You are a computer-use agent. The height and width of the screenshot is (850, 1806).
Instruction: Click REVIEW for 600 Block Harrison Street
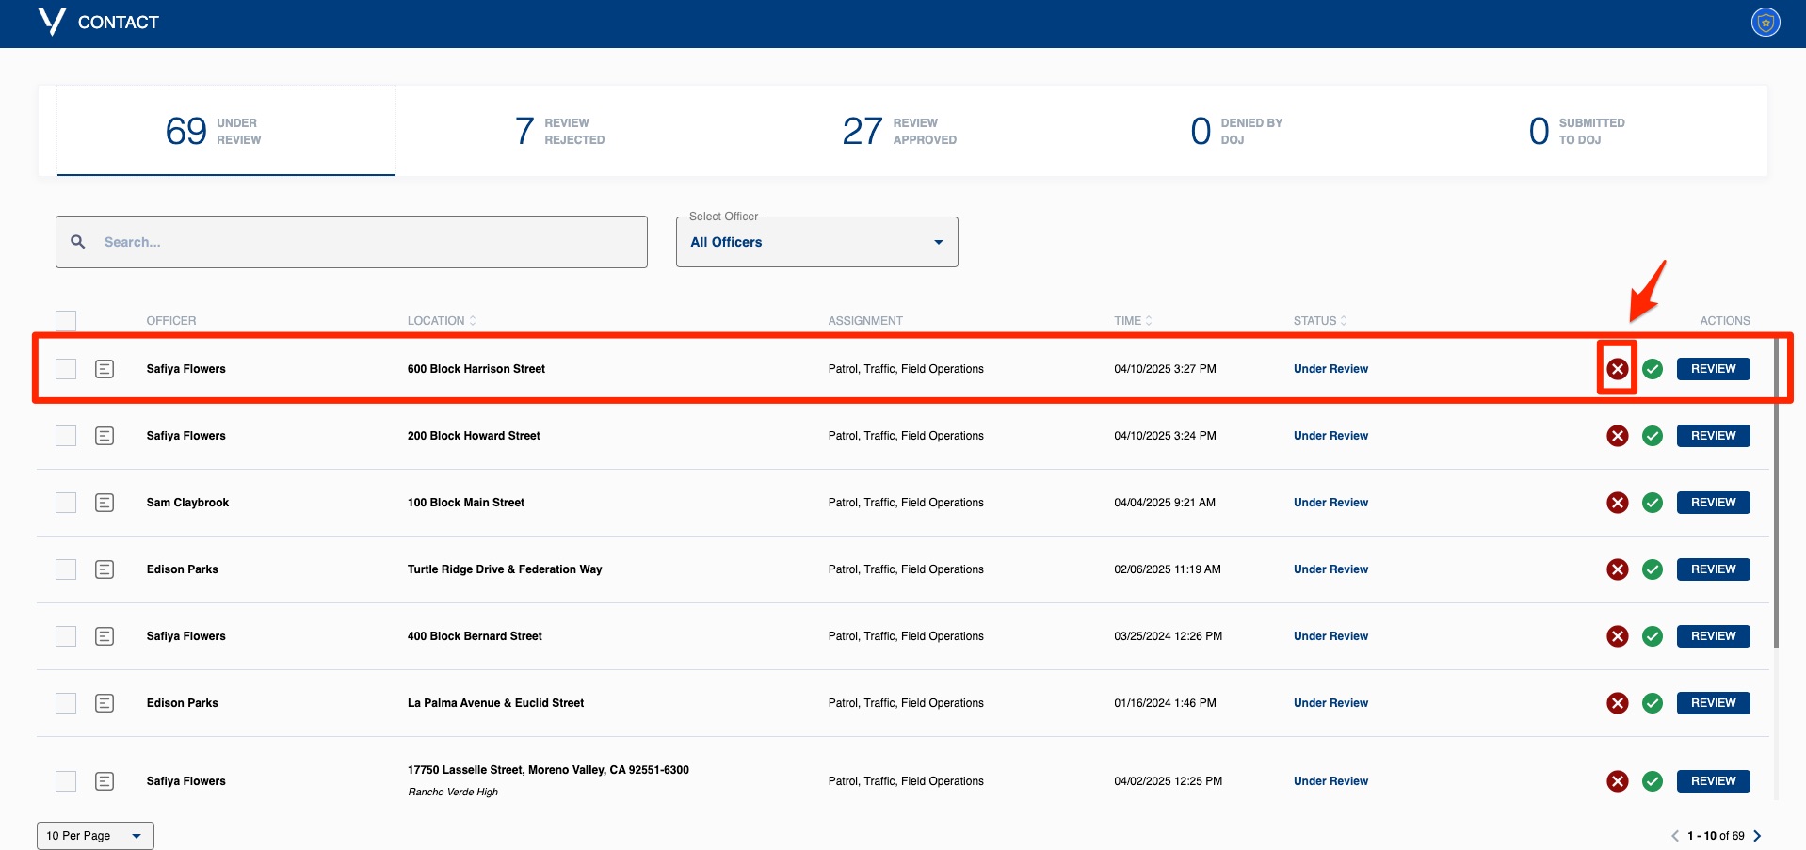point(1713,369)
